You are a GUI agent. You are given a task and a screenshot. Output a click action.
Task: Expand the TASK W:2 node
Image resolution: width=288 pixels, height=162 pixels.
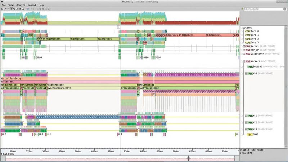[246, 122]
